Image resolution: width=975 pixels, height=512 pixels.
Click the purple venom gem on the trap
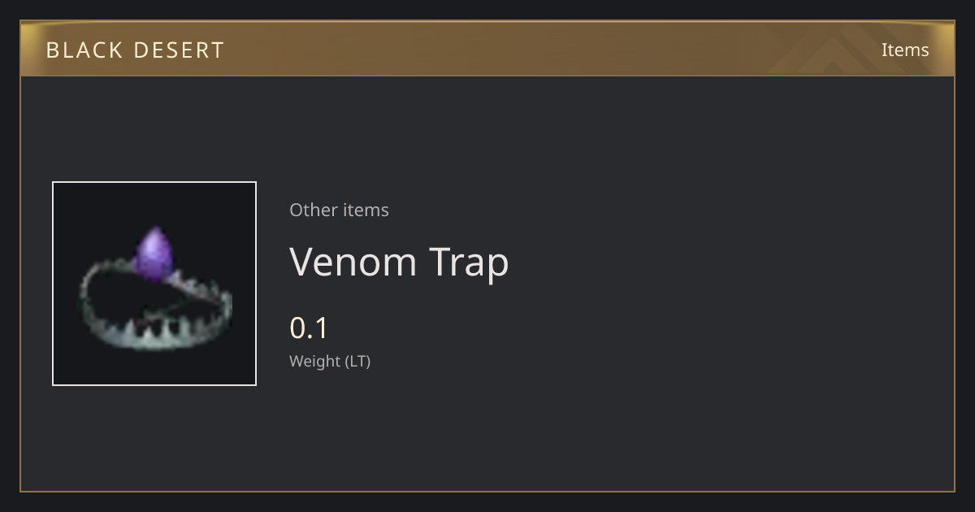(x=152, y=254)
